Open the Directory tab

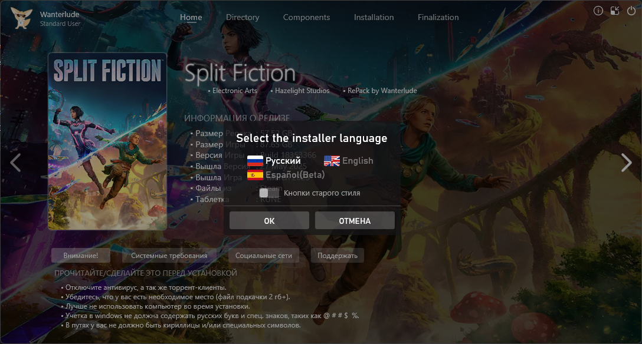(x=243, y=17)
